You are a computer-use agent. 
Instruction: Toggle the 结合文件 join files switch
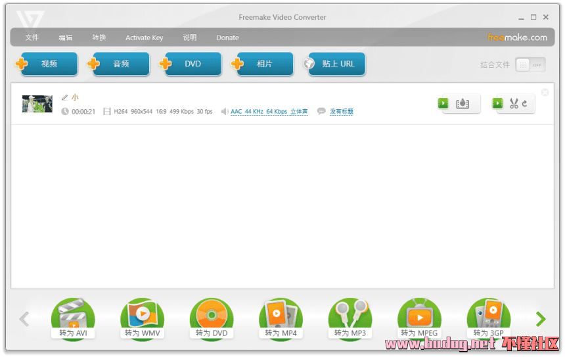click(x=530, y=65)
